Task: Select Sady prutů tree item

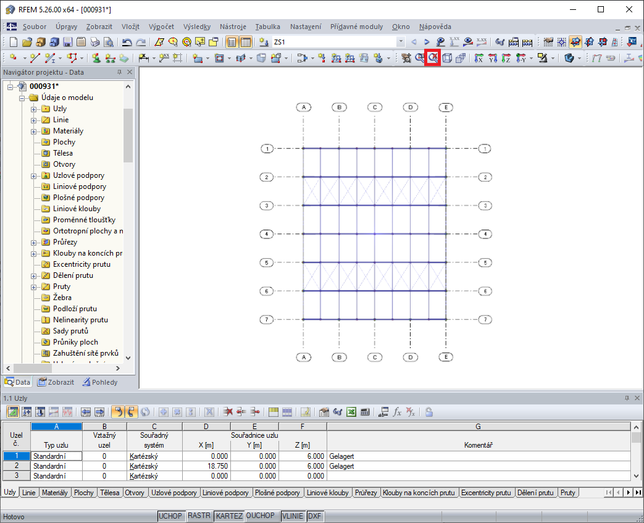Action: (x=70, y=331)
